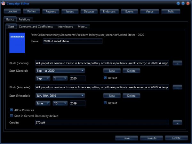192x144 pixels.
Task: Disable the Allow Primaries checkbox
Action: pos(12,110)
